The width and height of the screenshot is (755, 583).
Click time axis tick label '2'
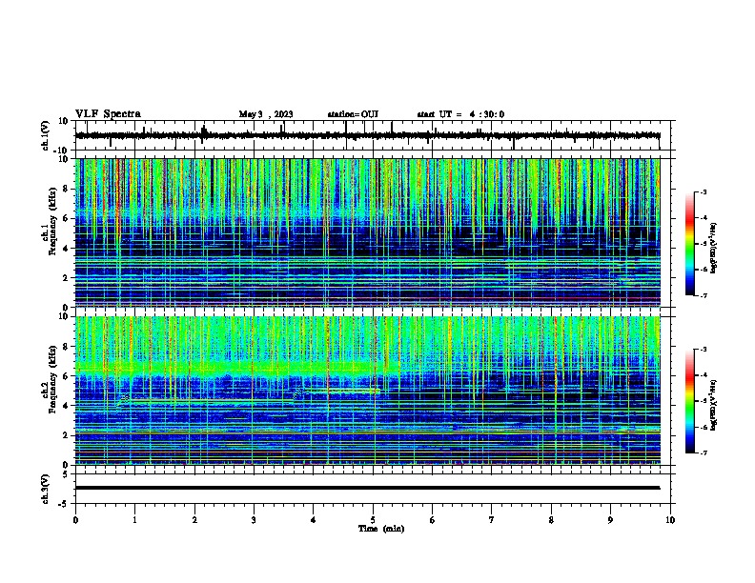pos(194,520)
